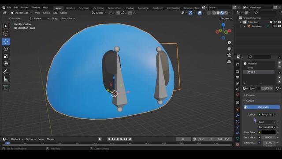Activate the Rotate tool
The height and width of the screenshot is (159, 282).
point(6,49)
